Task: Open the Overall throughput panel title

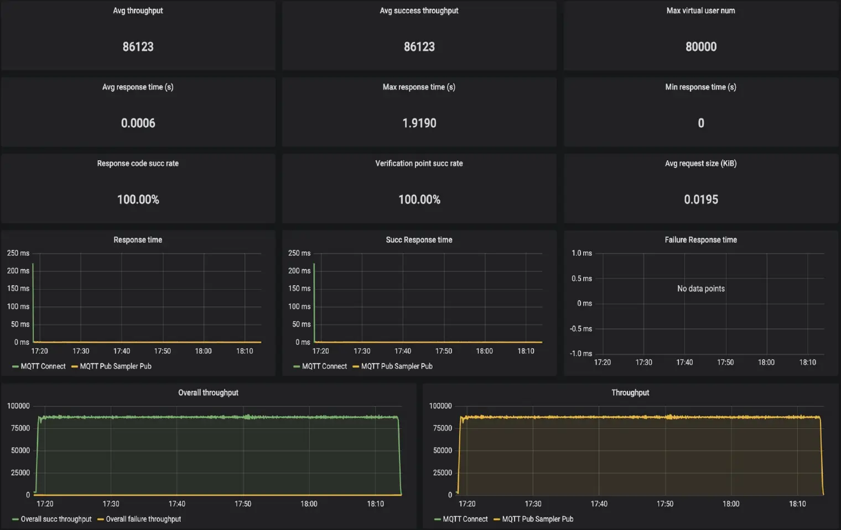Action: coord(208,392)
